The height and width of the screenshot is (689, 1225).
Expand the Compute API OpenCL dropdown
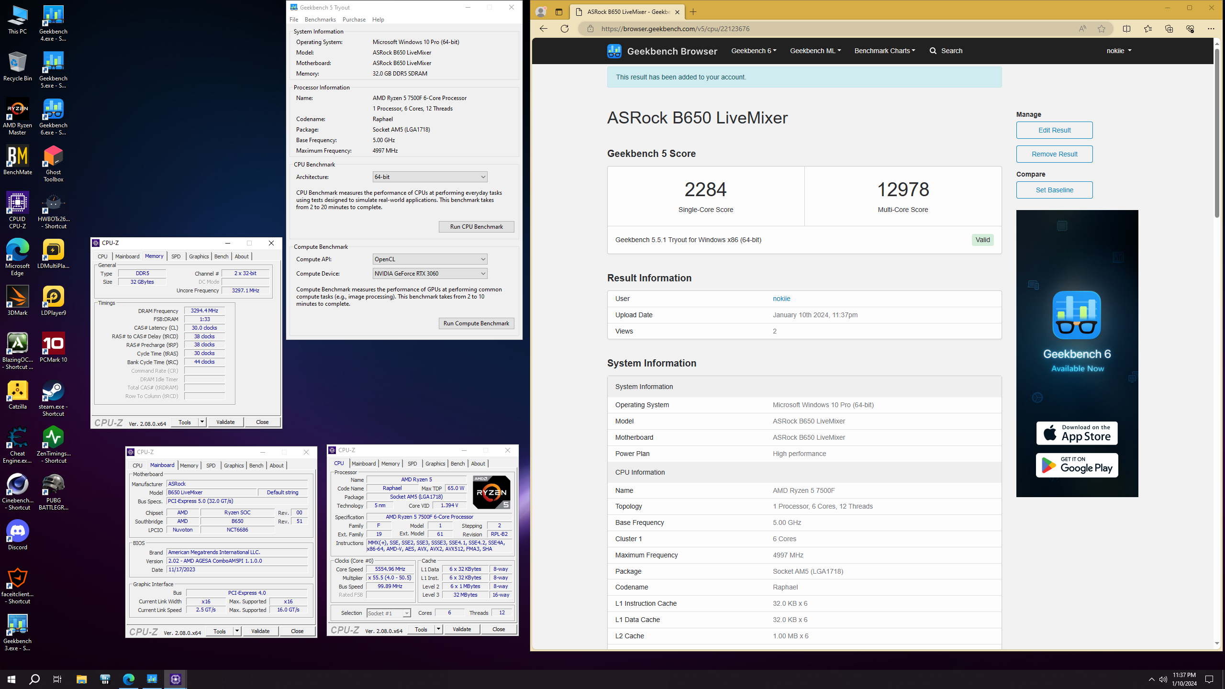(x=430, y=259)
